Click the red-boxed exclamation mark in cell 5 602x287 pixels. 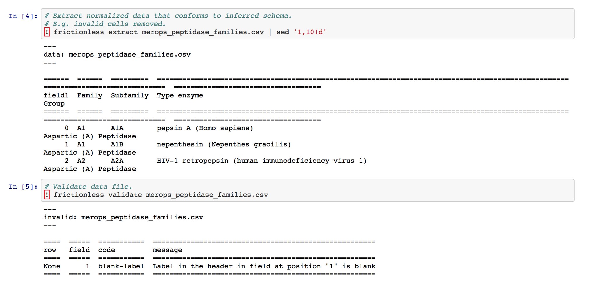coord(47,195)
